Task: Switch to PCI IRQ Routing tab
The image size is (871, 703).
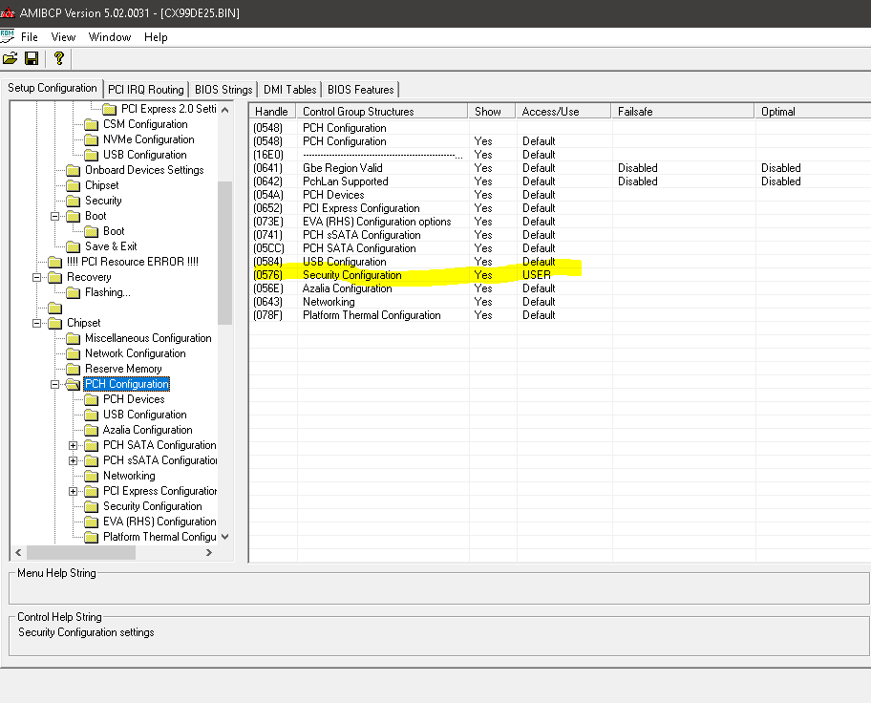Action: 145,90
